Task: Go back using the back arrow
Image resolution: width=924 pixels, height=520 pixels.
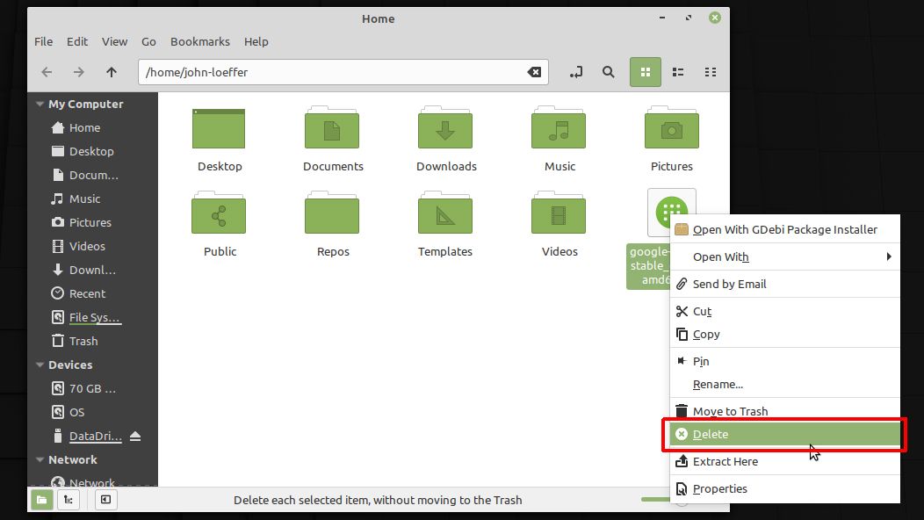Action: pyautogui.click(x=46, y=72)
